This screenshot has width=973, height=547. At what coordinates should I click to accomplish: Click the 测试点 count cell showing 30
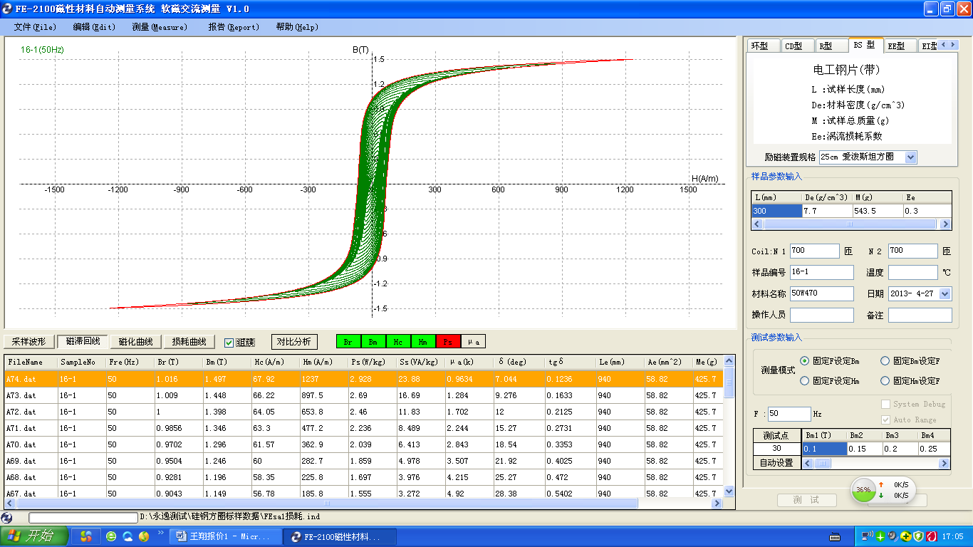click(x=776, y=449)
